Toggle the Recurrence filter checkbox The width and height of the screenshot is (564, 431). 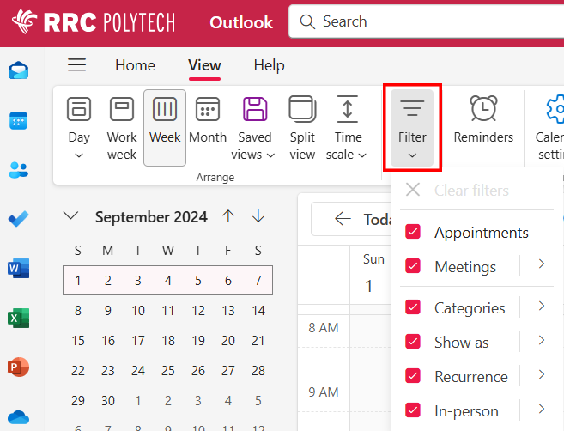click(x=413, y=376)
